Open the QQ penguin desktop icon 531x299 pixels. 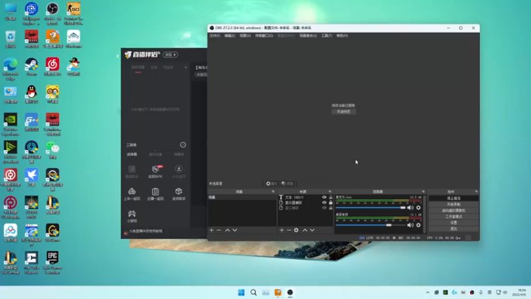[31, 94]
